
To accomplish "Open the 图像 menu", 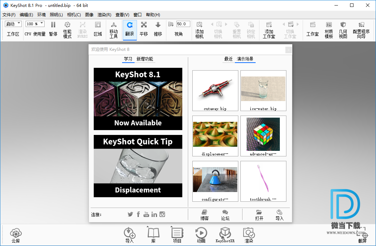I will pyautogui.click(x=89, y=15).
